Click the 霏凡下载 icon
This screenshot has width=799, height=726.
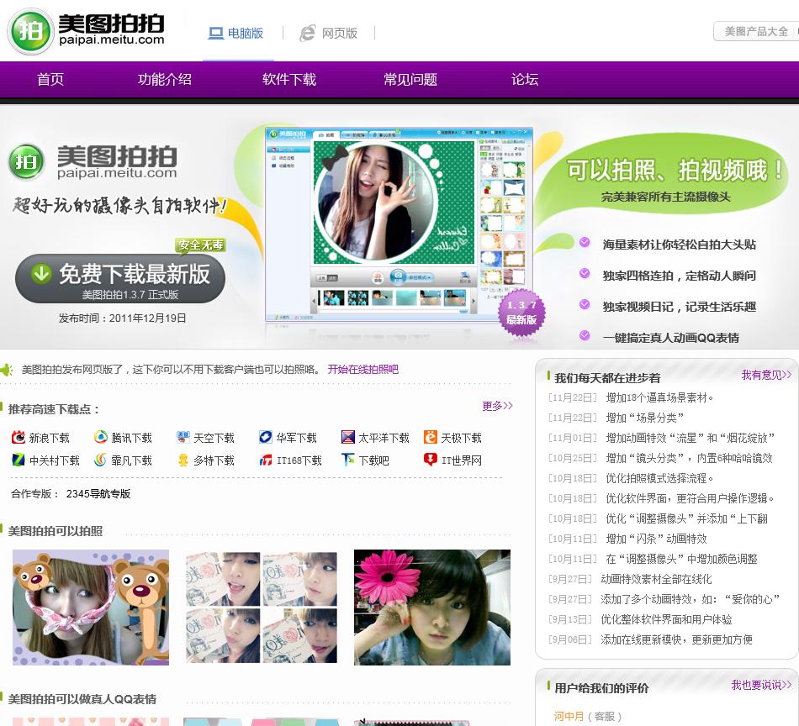pos(101,460)
